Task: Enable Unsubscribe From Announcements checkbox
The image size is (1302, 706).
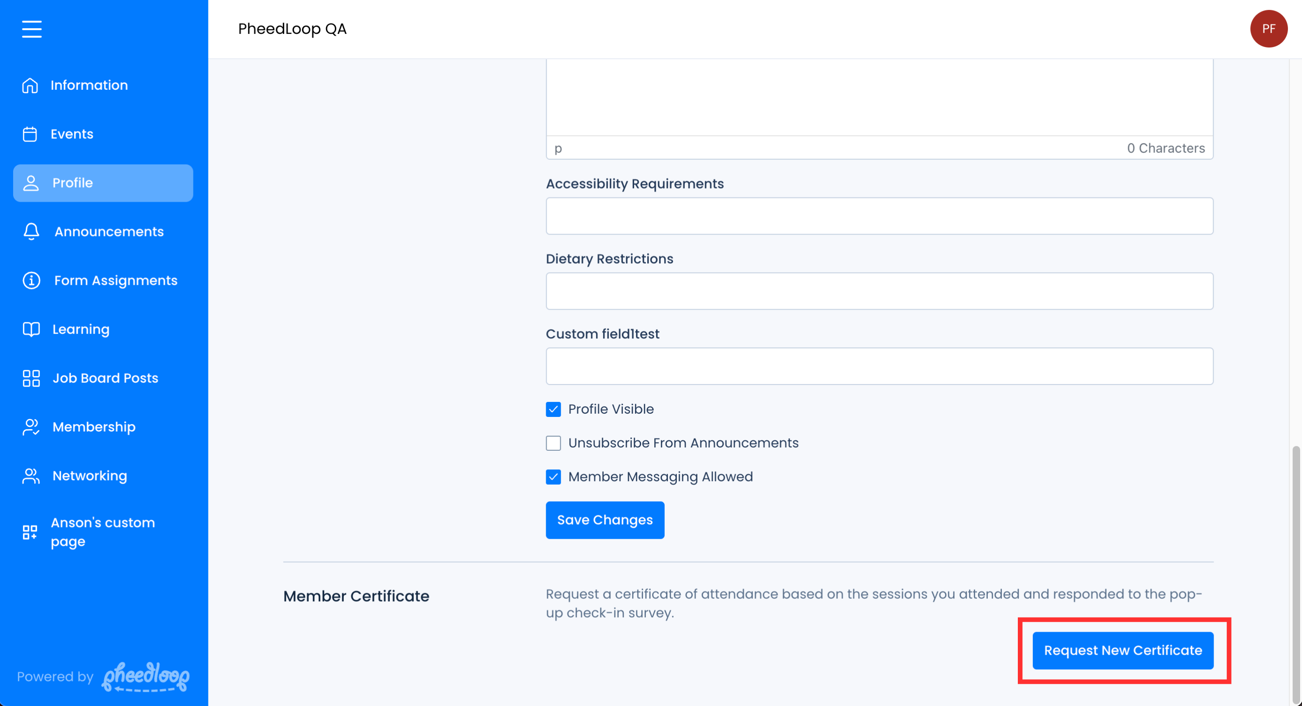Action: click(x=553, y=443)
